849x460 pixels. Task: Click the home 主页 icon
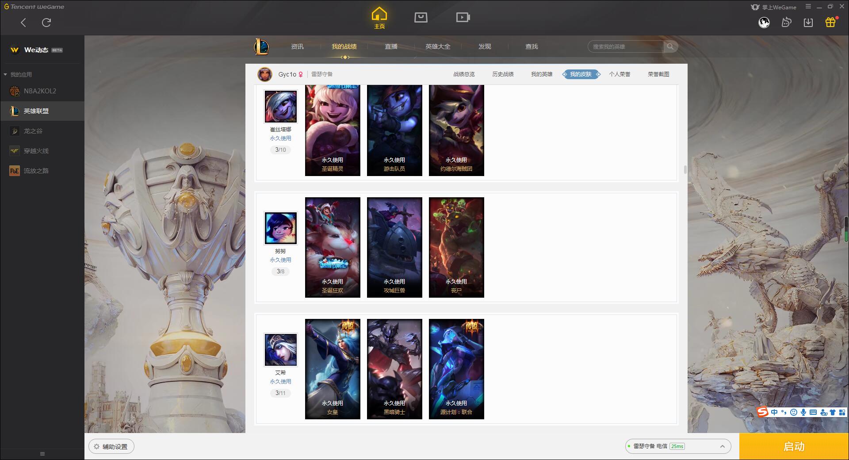coord(379,18)
